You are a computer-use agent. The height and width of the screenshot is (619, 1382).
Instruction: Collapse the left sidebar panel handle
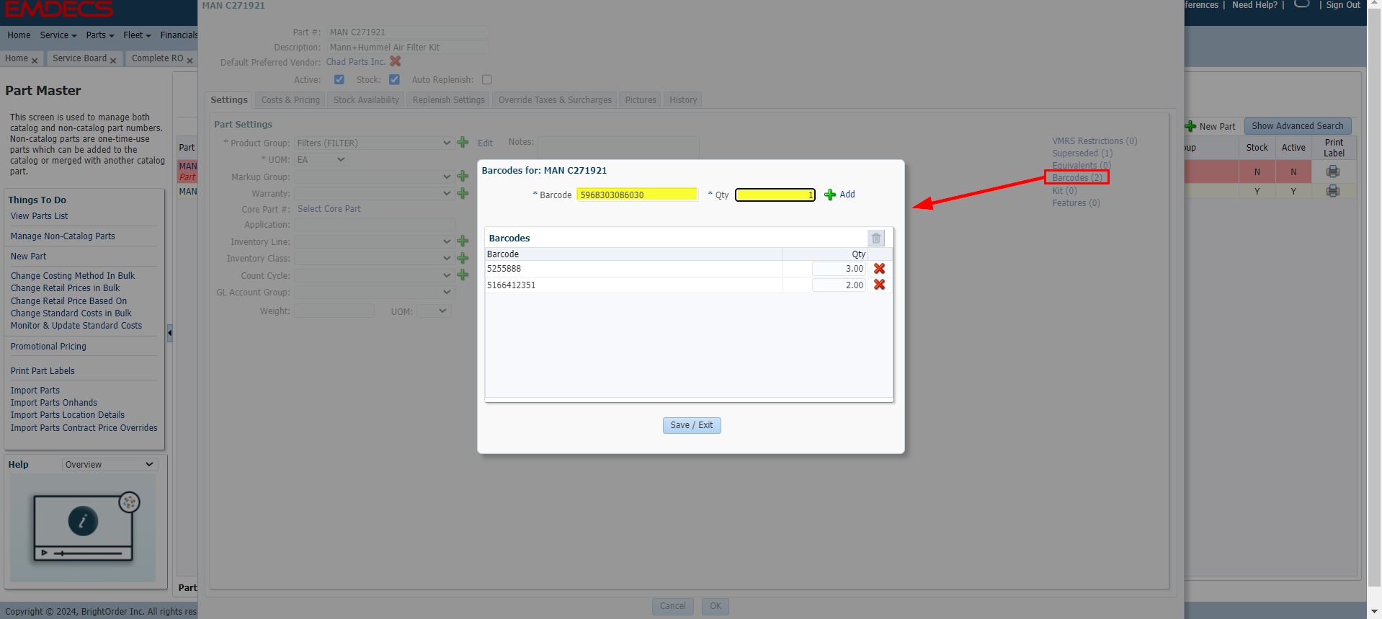[x=170, y=333]
